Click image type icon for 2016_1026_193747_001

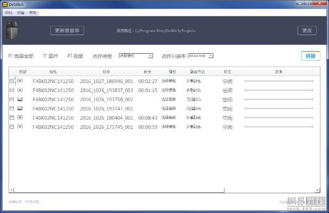[x=20, y=109]
